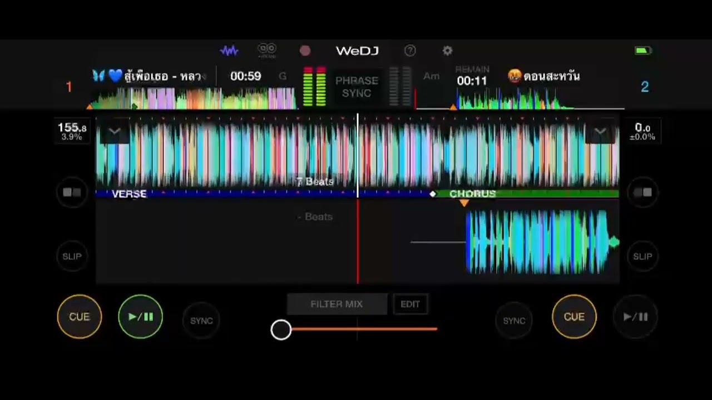The image size is (712, 400).
Task: Tap the VERSE phrase label
Action: (129, 194)
